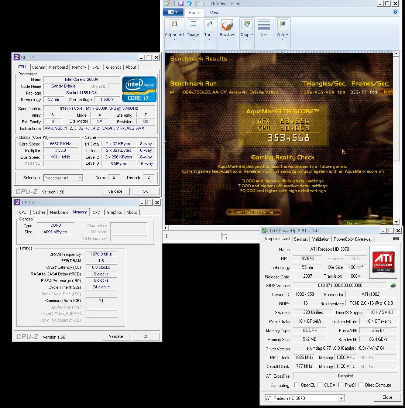The width and height of the screenshot is (405, 408).
Task: Click the Clipboard paste icon in Paint
Action: pyautogui.click(x=175, y=25)
